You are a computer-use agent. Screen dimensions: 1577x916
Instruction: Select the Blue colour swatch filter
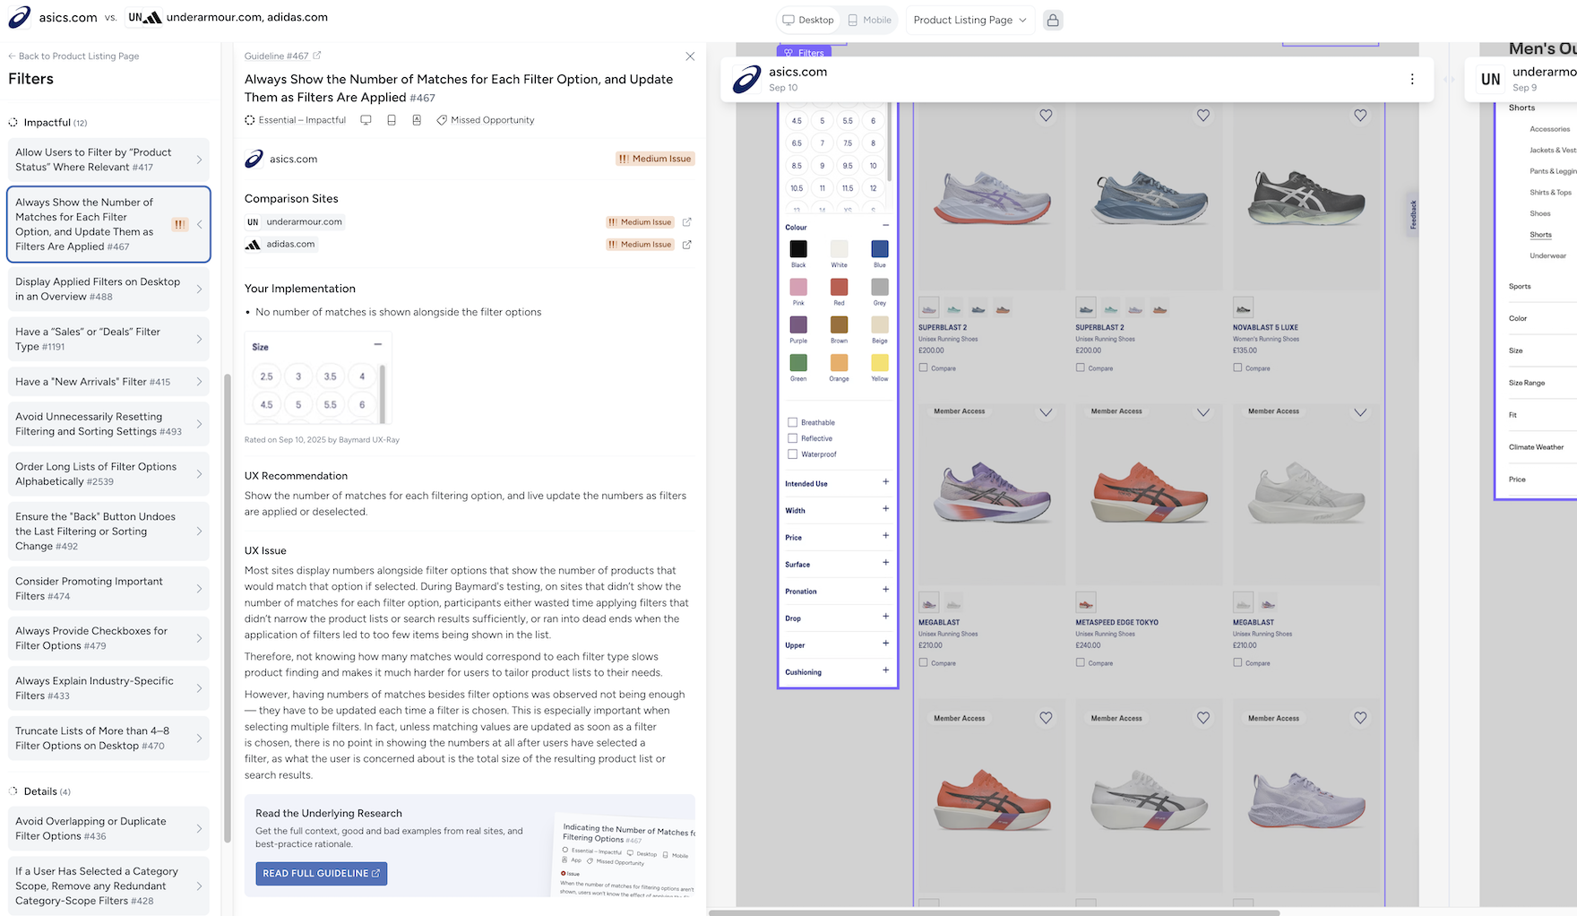coord(880,249)
